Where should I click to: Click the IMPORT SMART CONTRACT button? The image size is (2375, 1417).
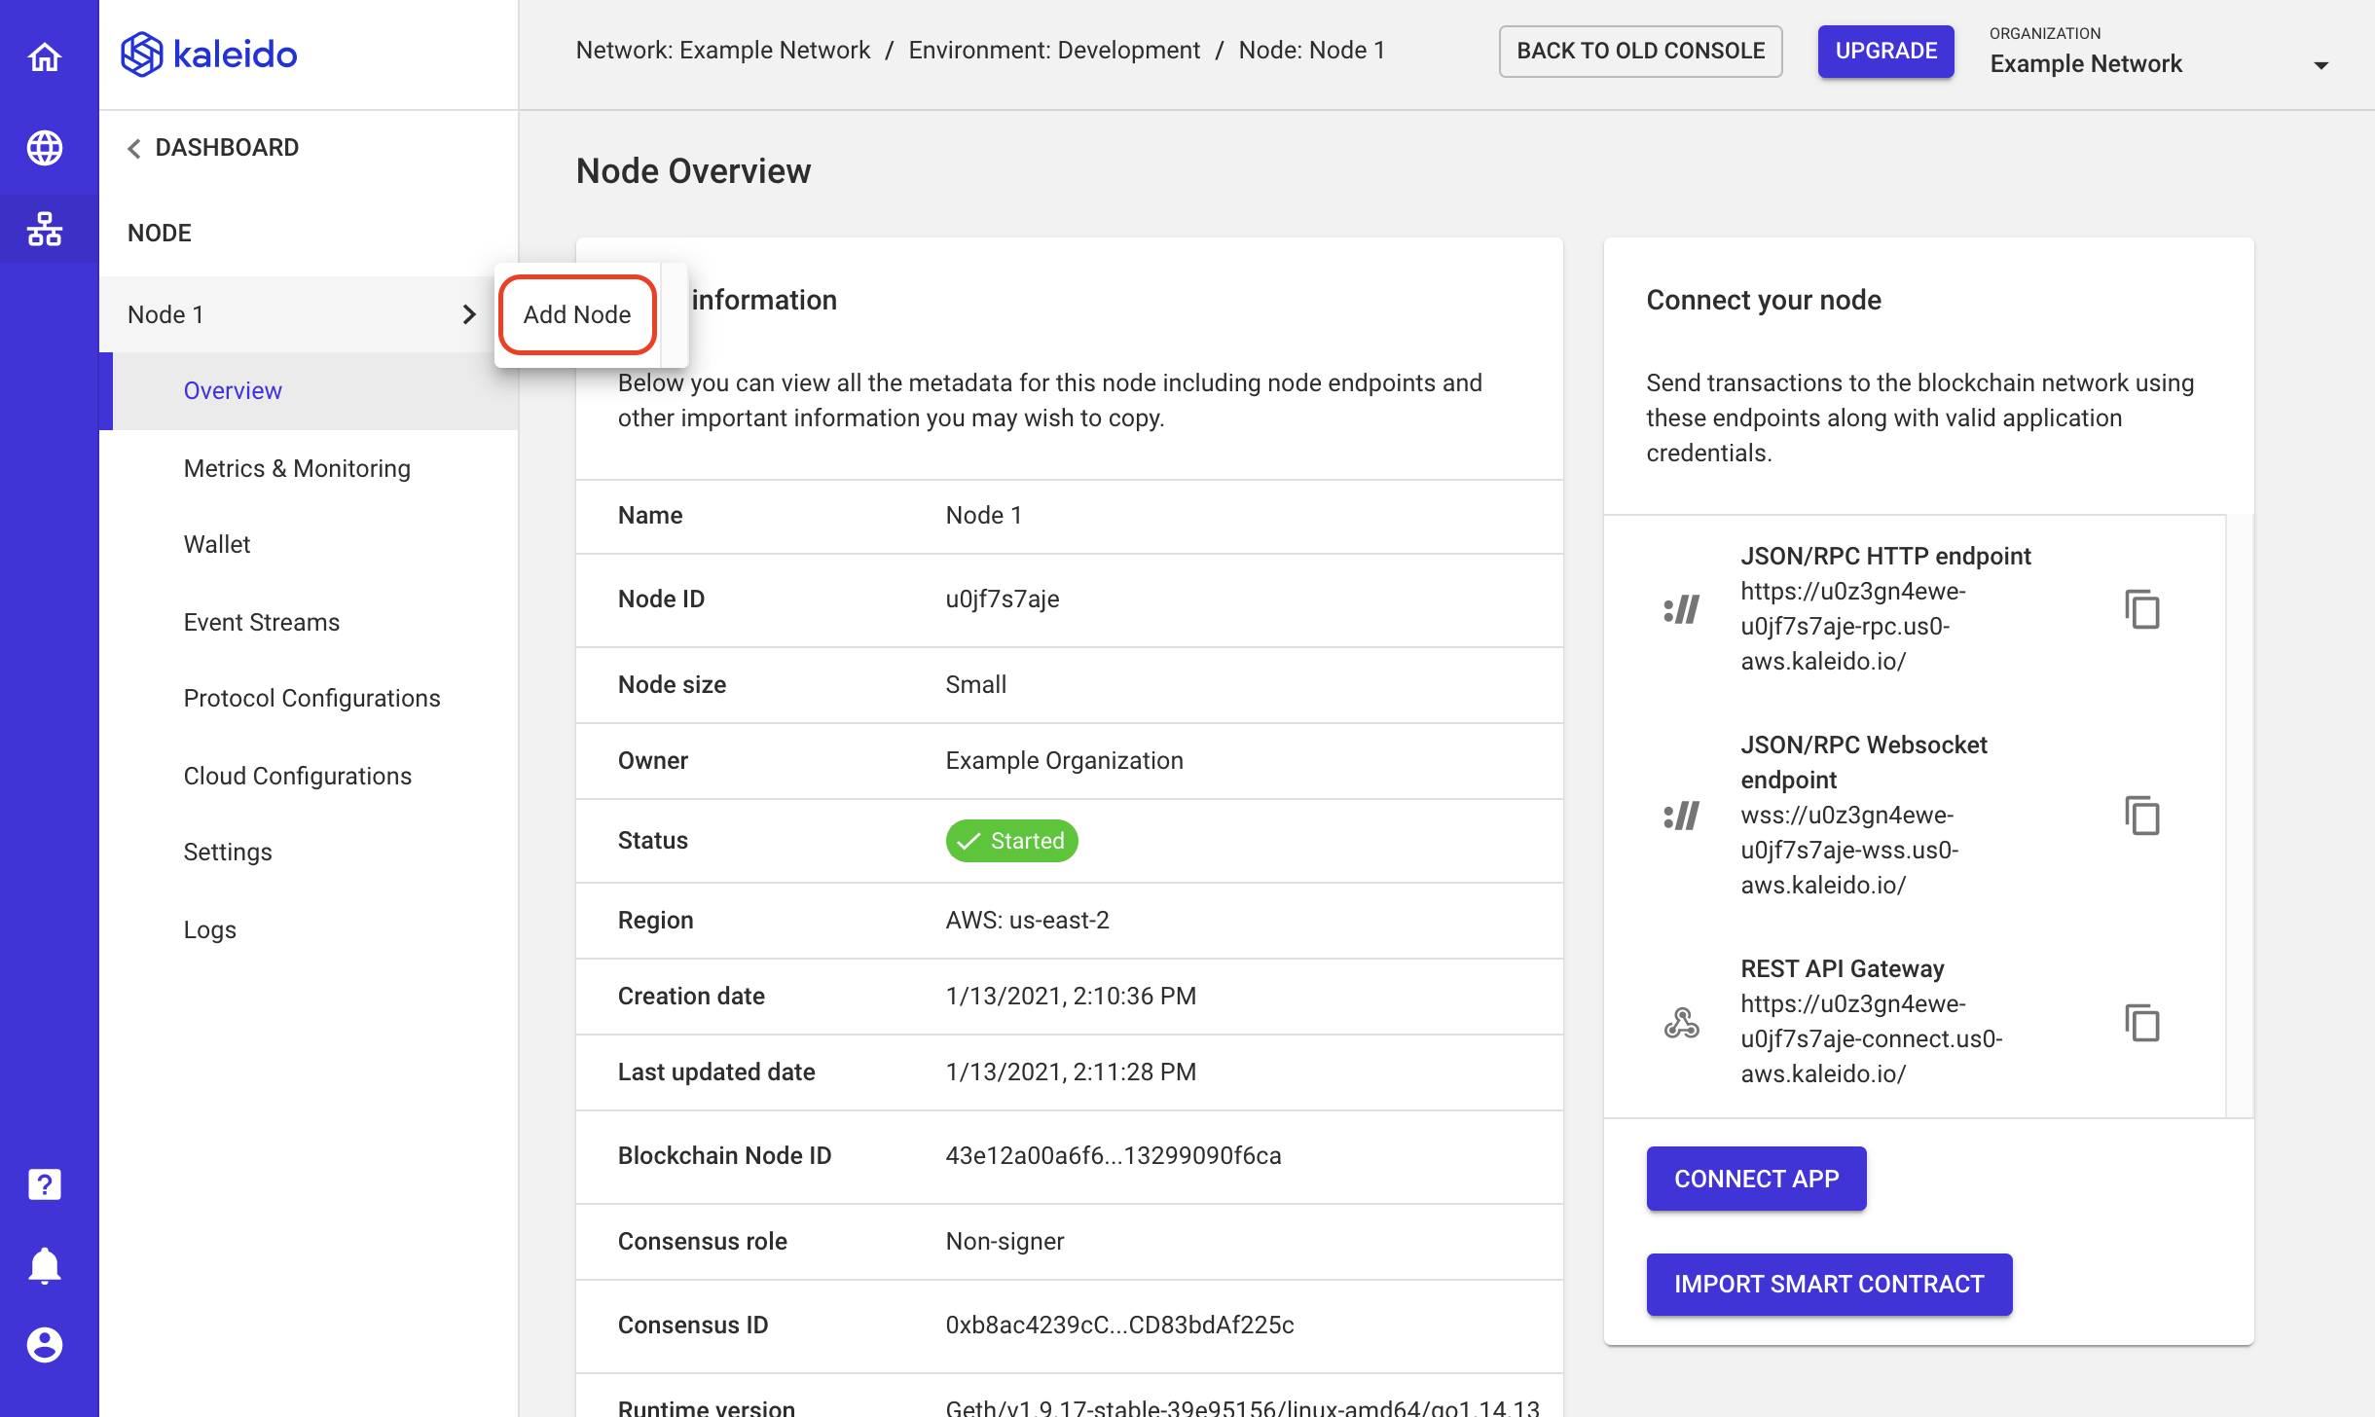click(1830, 1284)
